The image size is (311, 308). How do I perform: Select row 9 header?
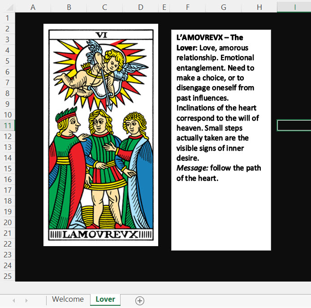(x=8, y=104)
